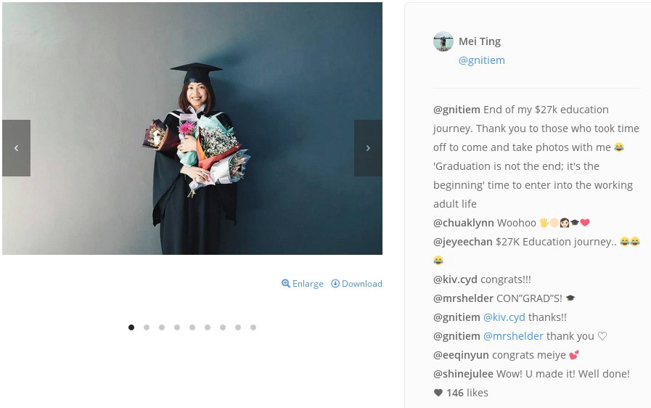651x408 pixels.
Task: Open the @gnitiem profile link
Action: (482, 60)
